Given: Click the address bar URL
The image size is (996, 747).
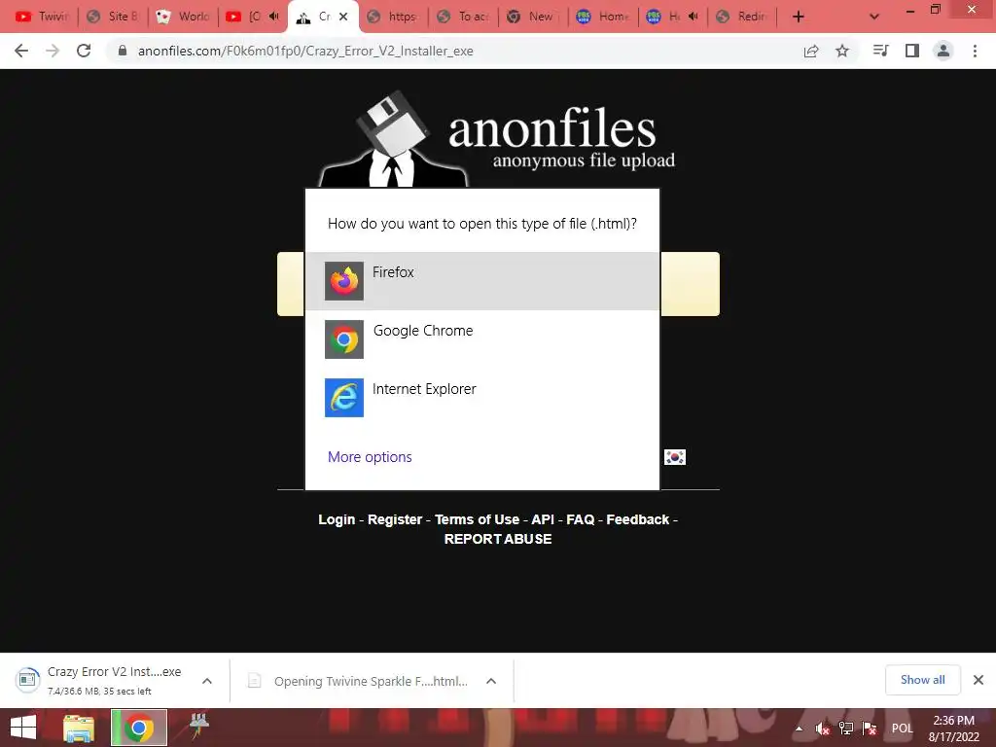Looking at the screenshot, I should pyautogui.click(x=305, y=51).
